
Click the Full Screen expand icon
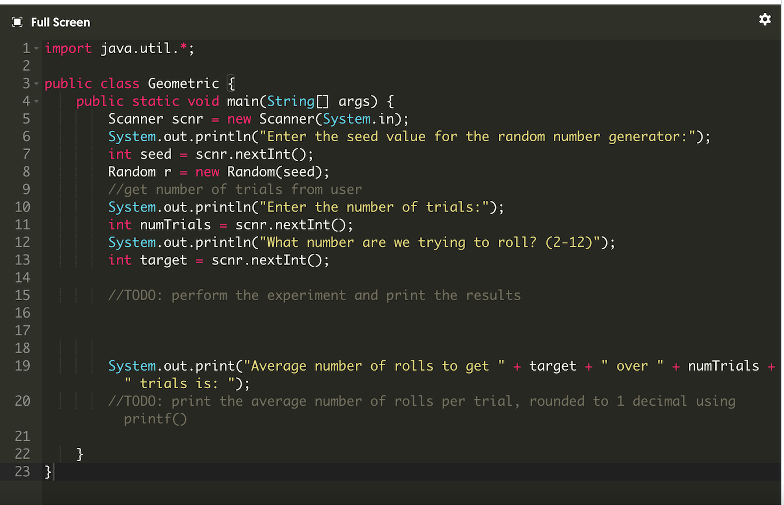click(16, 21)
